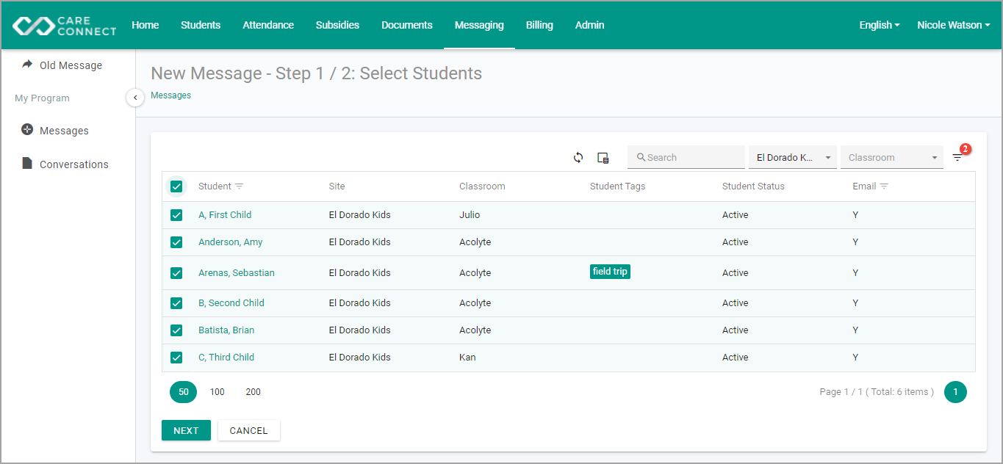Collapse the sidebar with the chevron button
The image size is (1003, 464).
click(x=135, y=98)
